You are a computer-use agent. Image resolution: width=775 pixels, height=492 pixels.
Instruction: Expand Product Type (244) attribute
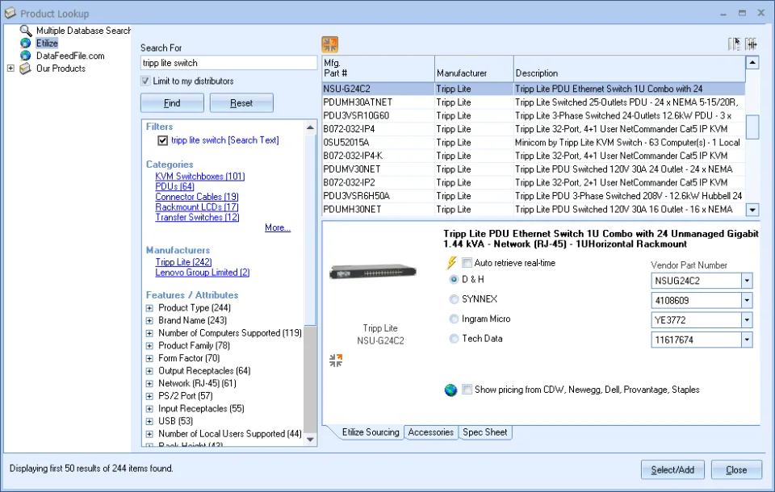(149, 308)
